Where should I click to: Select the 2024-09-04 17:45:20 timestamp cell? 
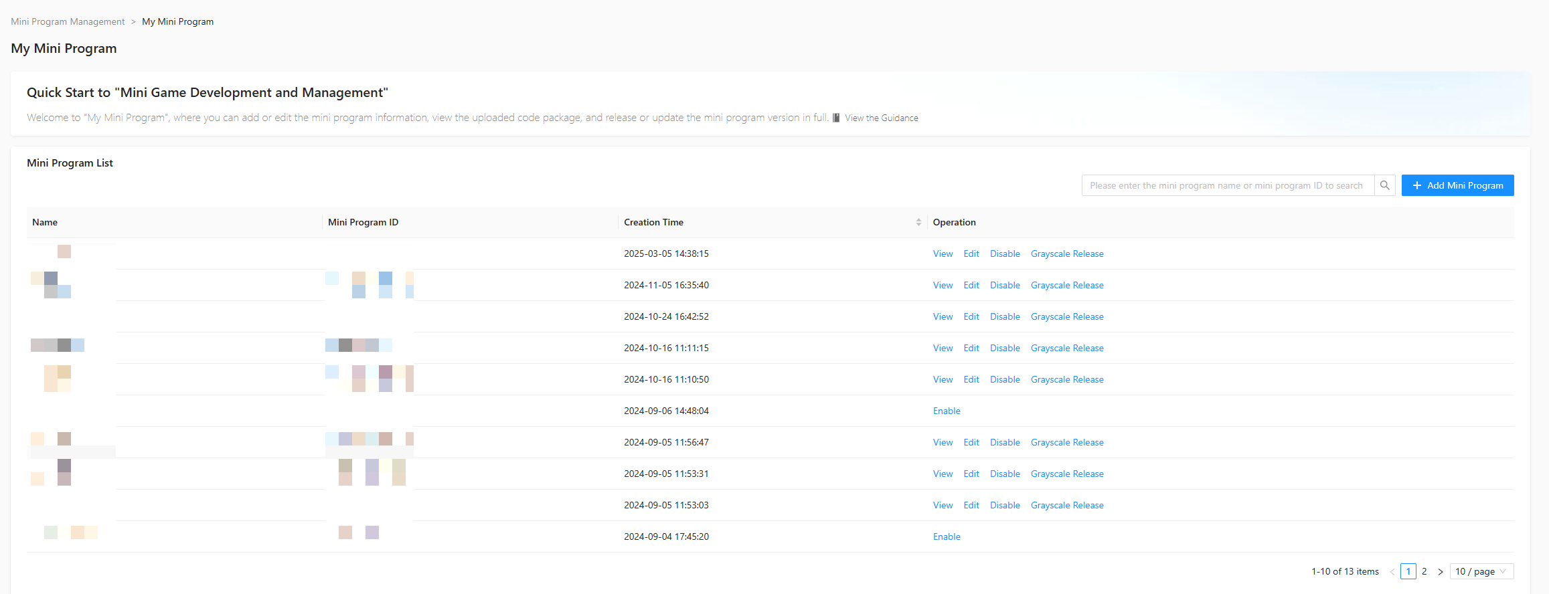coord(666,536)
